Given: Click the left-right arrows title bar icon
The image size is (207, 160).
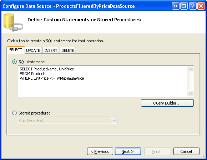Looking at the screenshot, I should (x=176, y=6).
